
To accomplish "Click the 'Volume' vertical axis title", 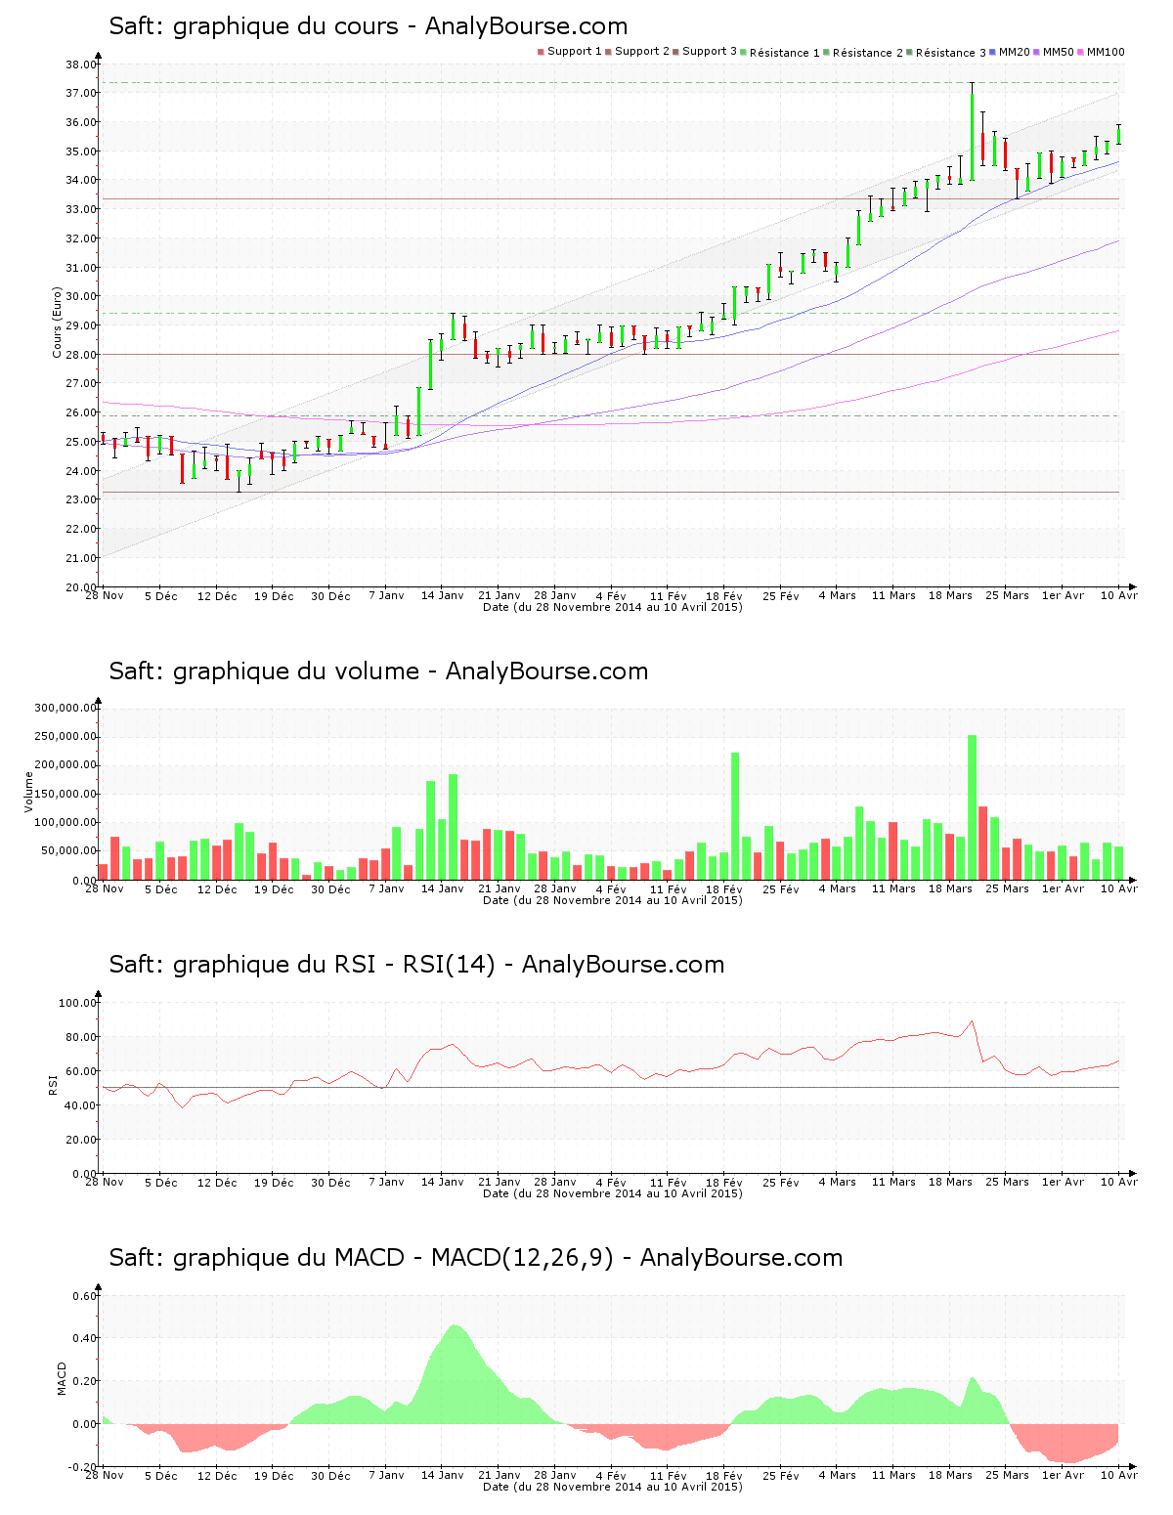I will coord(29,792).
